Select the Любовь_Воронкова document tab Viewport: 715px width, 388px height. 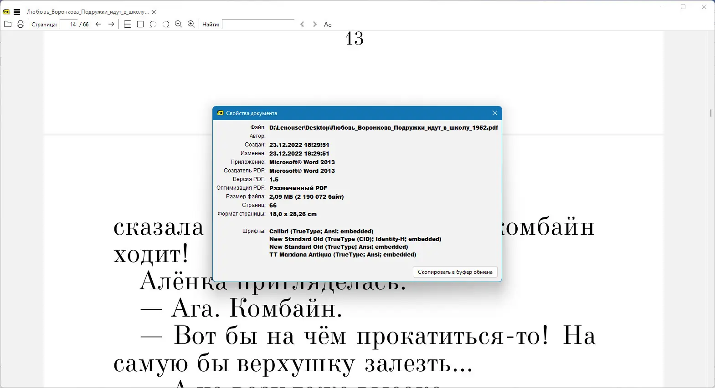[88, 12]
